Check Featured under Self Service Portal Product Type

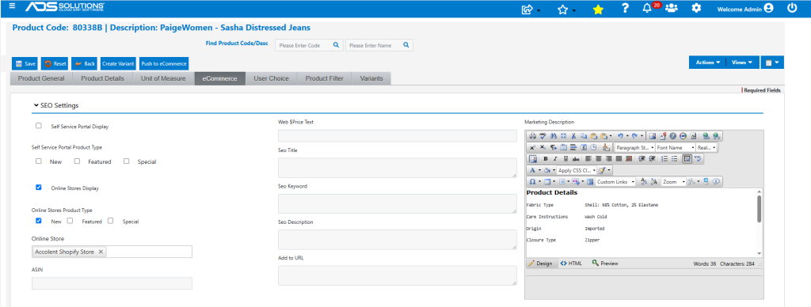point(77,161)
